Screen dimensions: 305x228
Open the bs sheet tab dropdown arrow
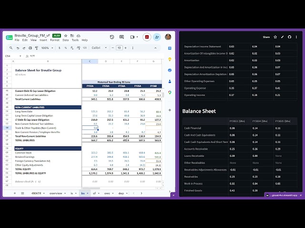pos(88,193)
